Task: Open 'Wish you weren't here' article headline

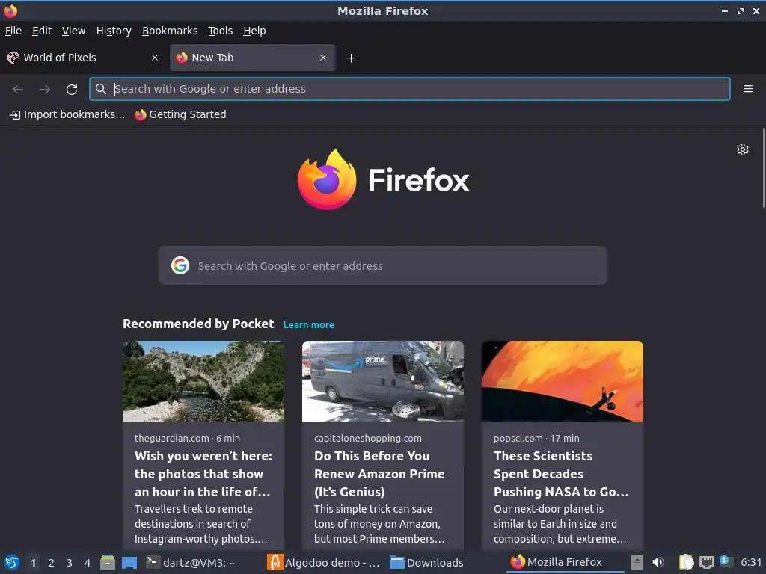Action: tap(203, 474)
